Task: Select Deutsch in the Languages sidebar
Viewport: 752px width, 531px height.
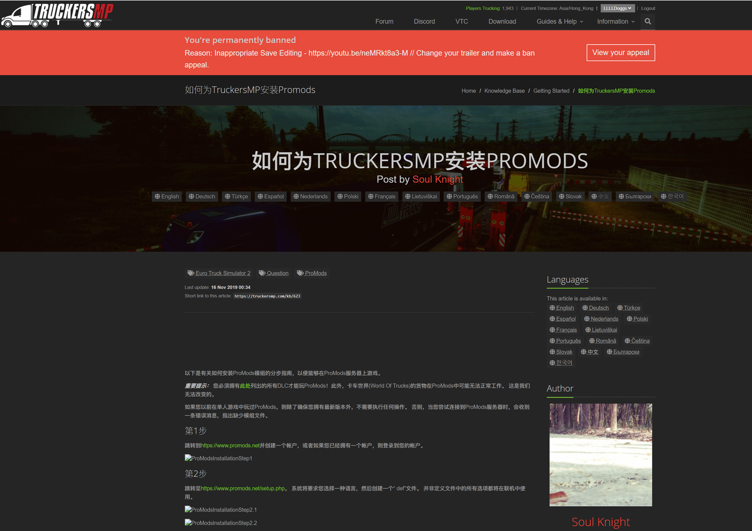Action: pos(596,308)
